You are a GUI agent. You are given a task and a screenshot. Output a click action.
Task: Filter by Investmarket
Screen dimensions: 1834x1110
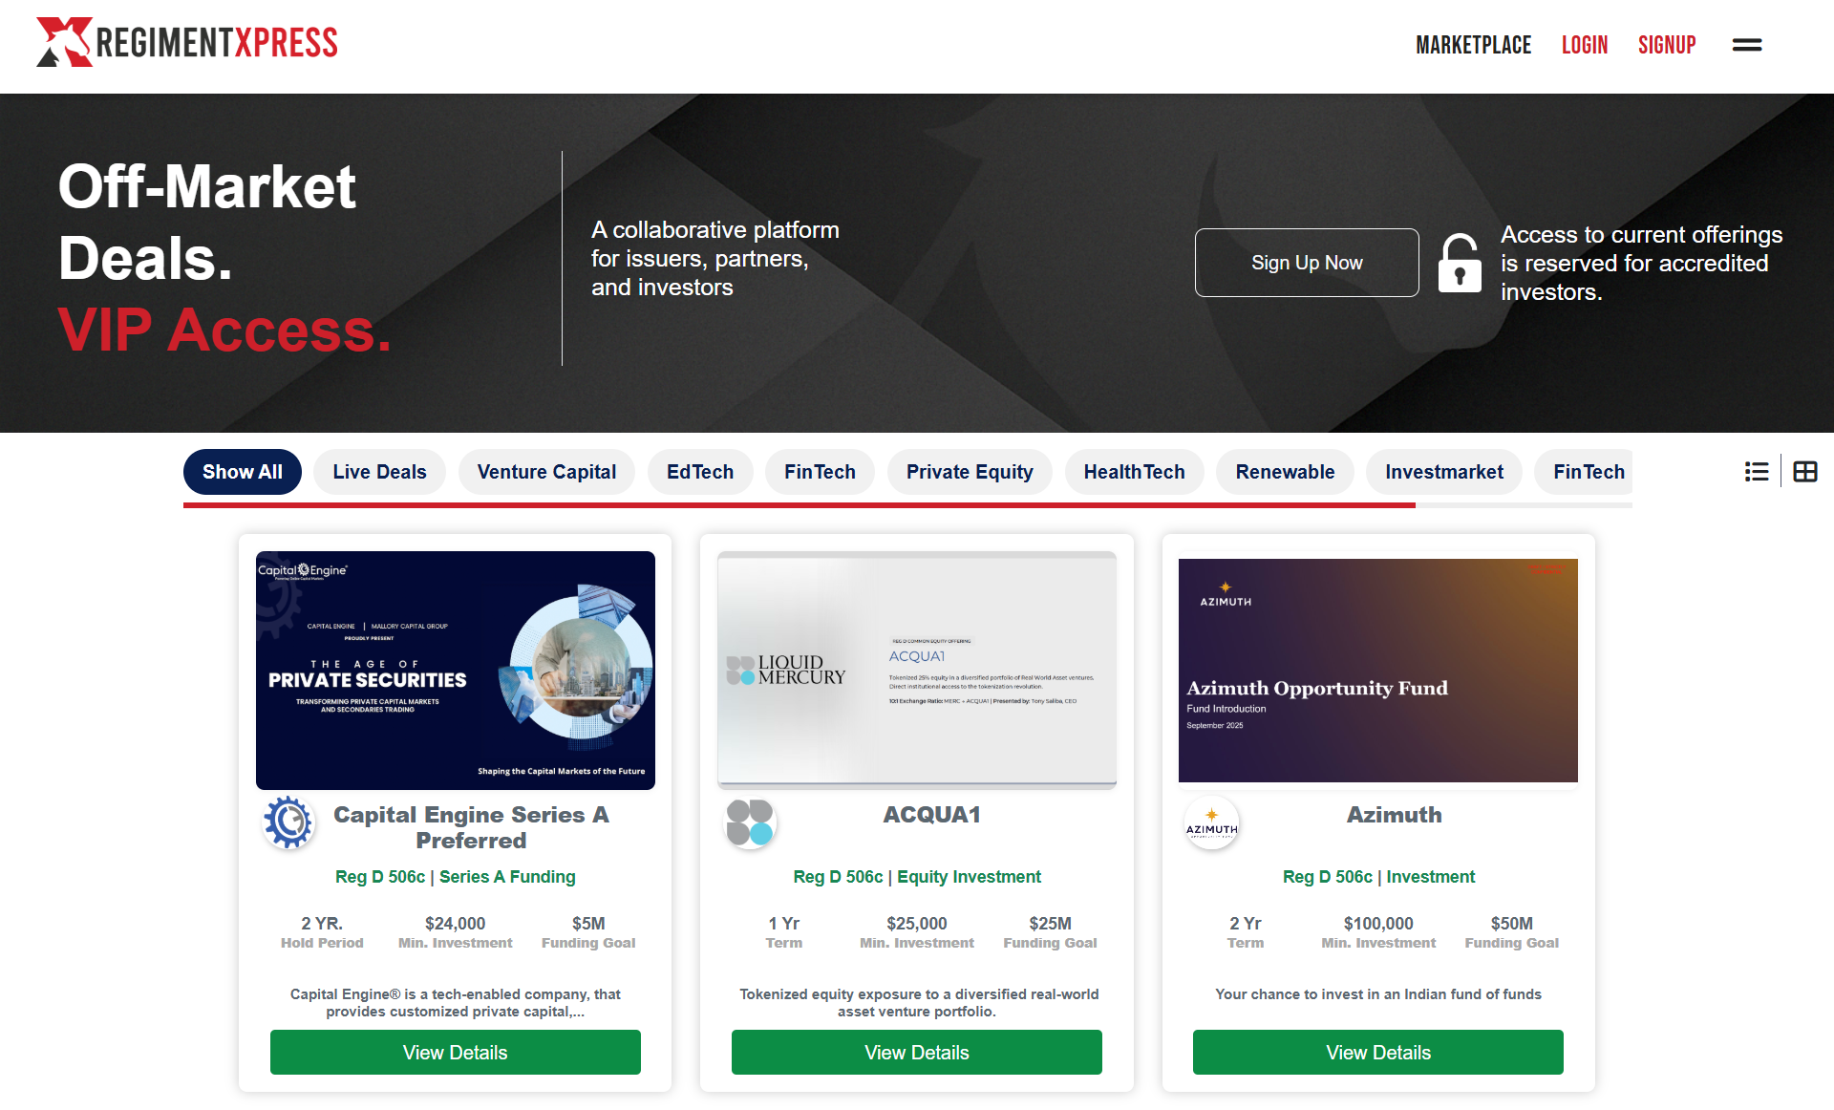click(x=1444, y=472)
